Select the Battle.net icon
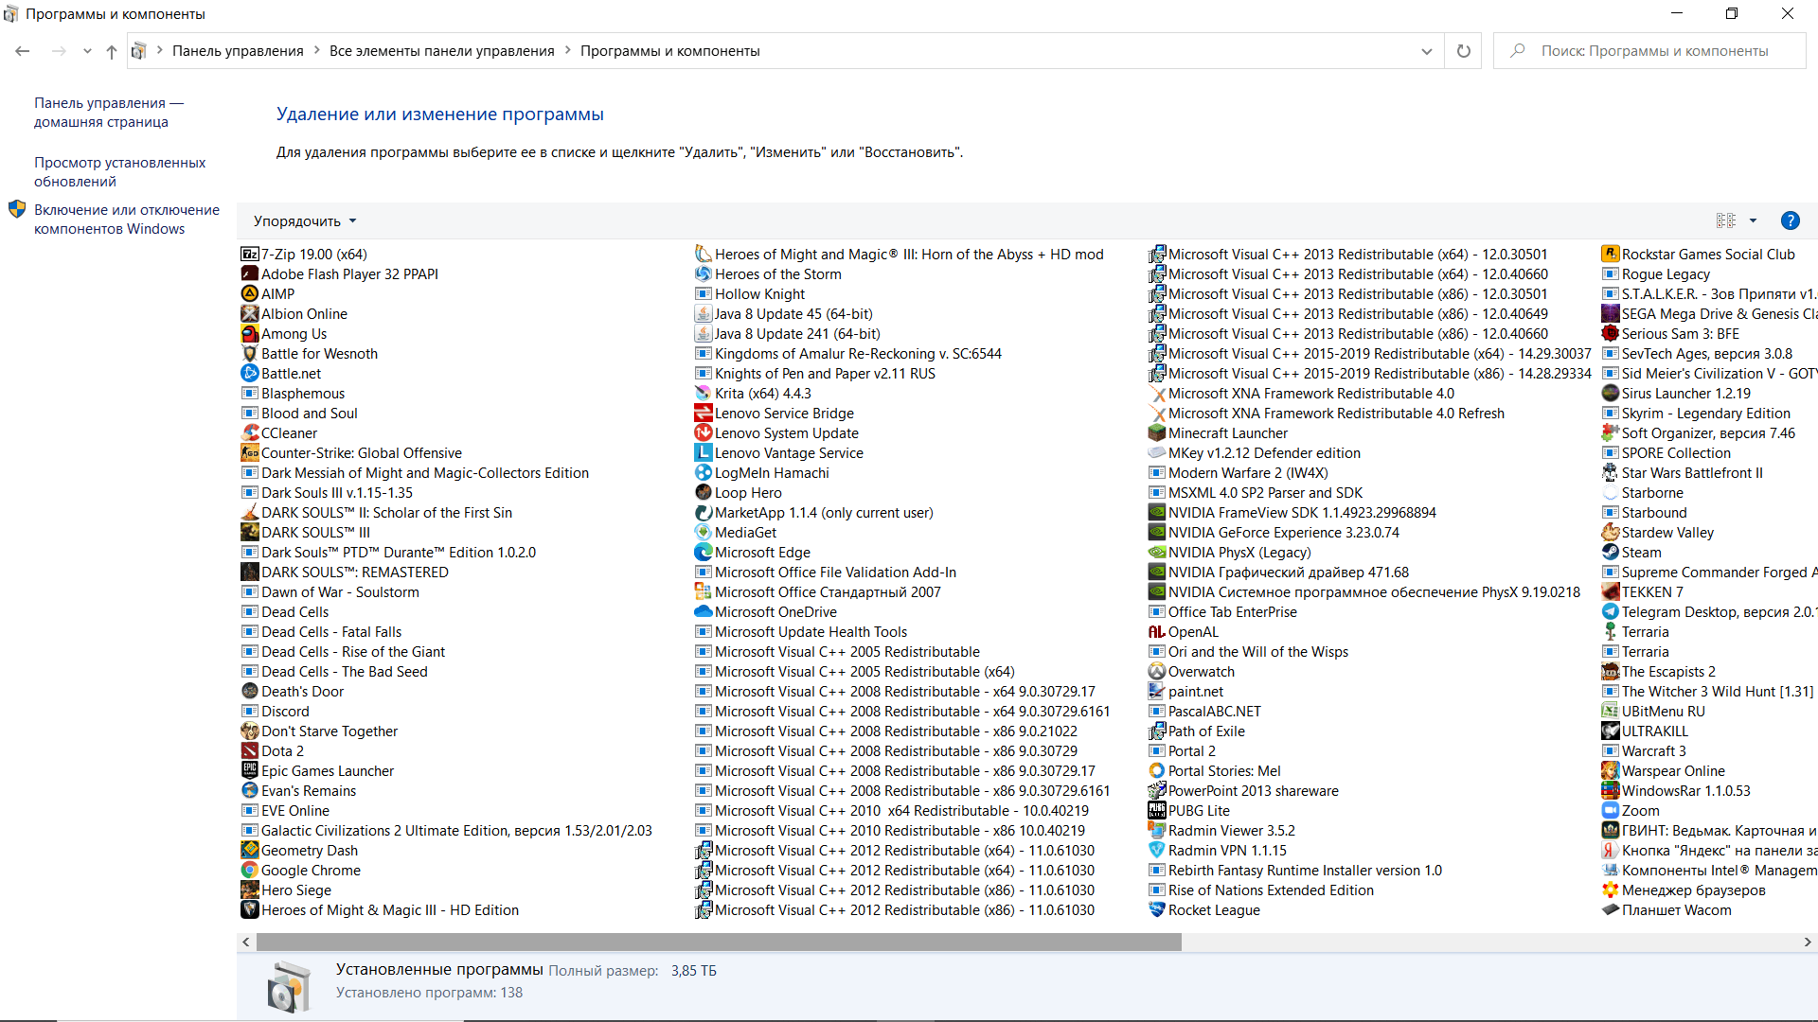1818x1022 pixels. [250, 373]
